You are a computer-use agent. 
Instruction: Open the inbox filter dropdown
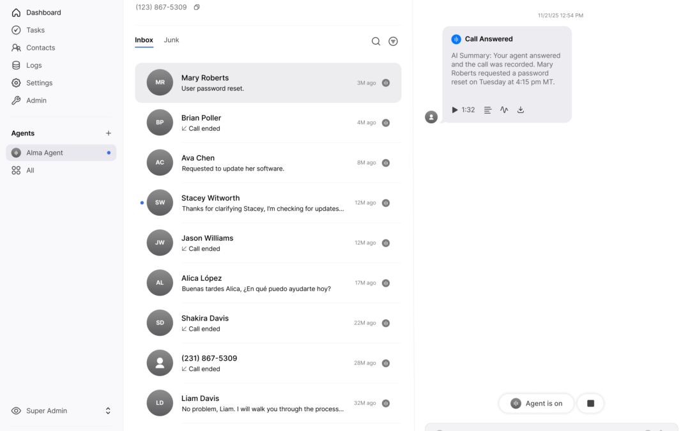click(x=393, y=41)
